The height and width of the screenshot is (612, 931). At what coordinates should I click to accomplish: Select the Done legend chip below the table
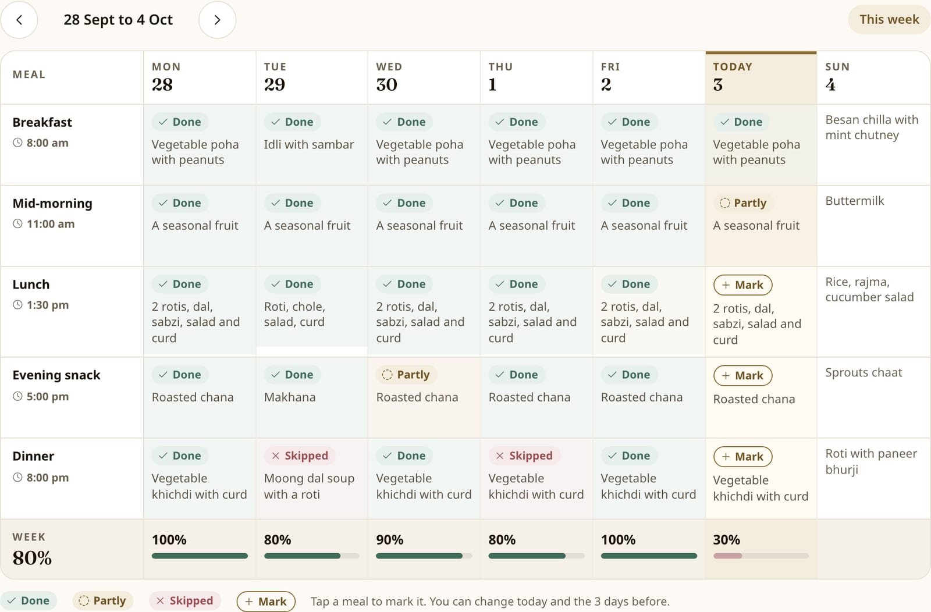click(29, 600)
